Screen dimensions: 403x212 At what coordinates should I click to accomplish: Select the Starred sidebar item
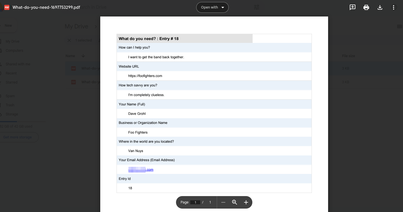point(11,82)
